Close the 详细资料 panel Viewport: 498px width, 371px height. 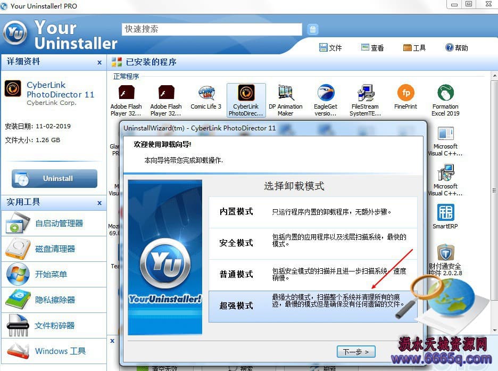(x=99, y=63)
